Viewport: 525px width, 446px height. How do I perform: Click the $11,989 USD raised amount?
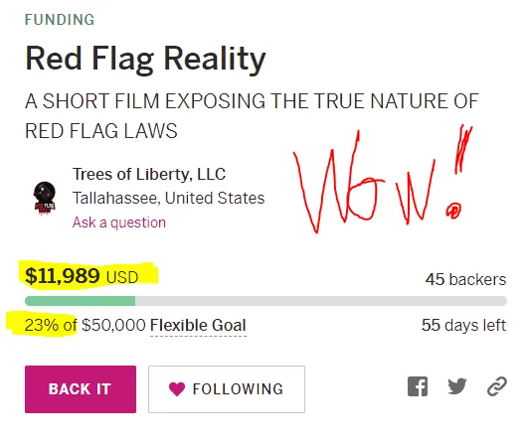[x=82, y=276]
